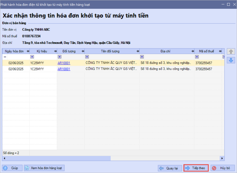Open Xem hóa đơn hàng loạt
Image resolution: width=237 pixels, height=173 pixels.
(44, 168)
